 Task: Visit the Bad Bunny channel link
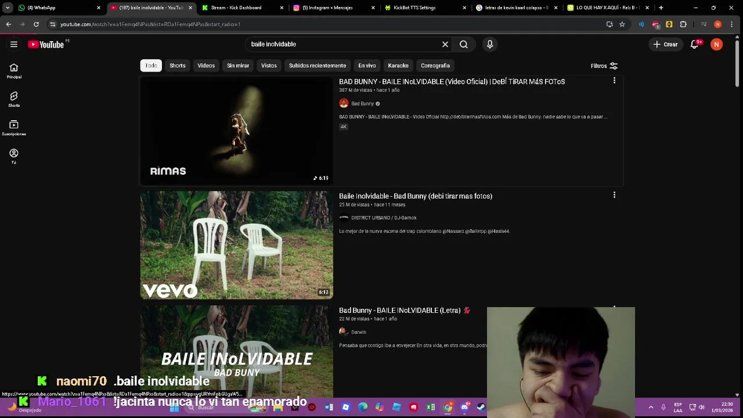(x=362, y=103)
